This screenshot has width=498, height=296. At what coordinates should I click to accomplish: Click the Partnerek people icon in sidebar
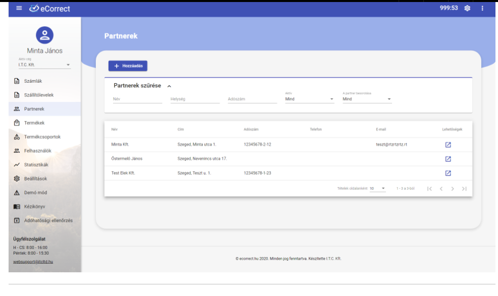(17, 109)
